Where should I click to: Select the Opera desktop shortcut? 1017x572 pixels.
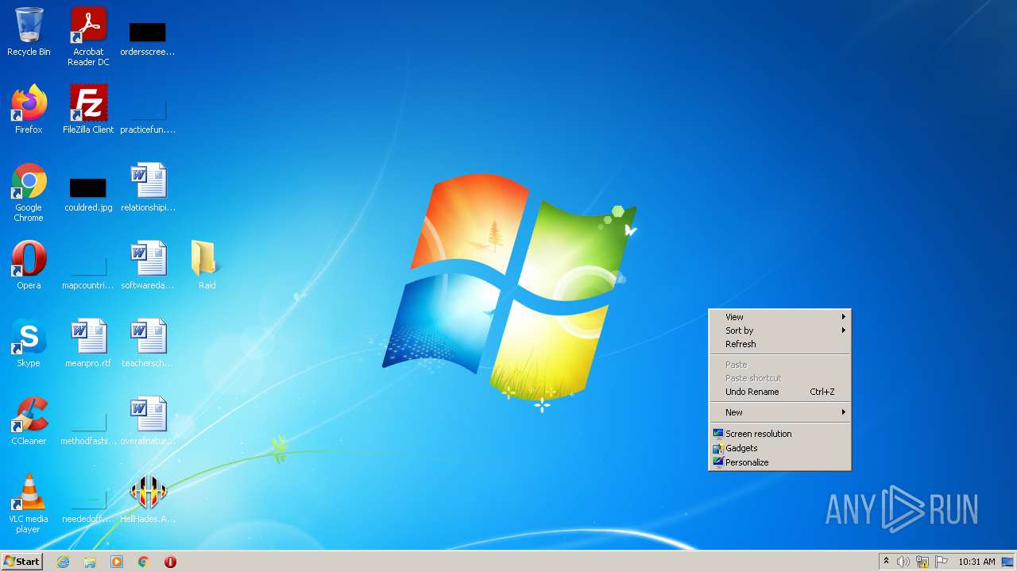tap(29, 265)
